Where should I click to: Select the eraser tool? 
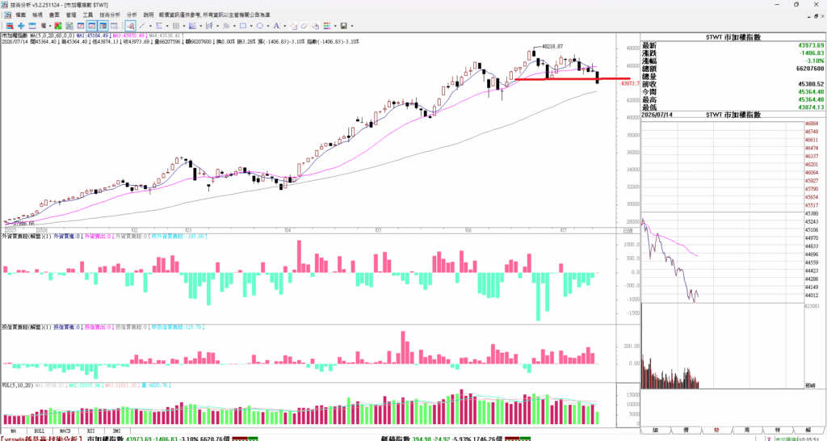coord(304,25)
